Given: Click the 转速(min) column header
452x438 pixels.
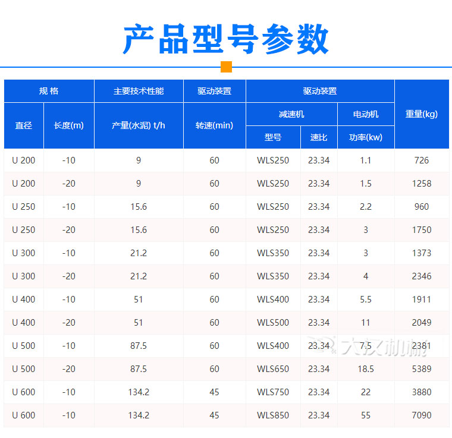Looking at the screenshot, I should [214, 126].
